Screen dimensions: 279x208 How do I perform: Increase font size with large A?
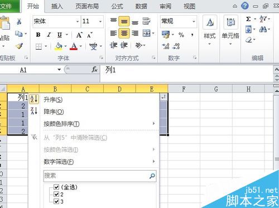point(79,35)
